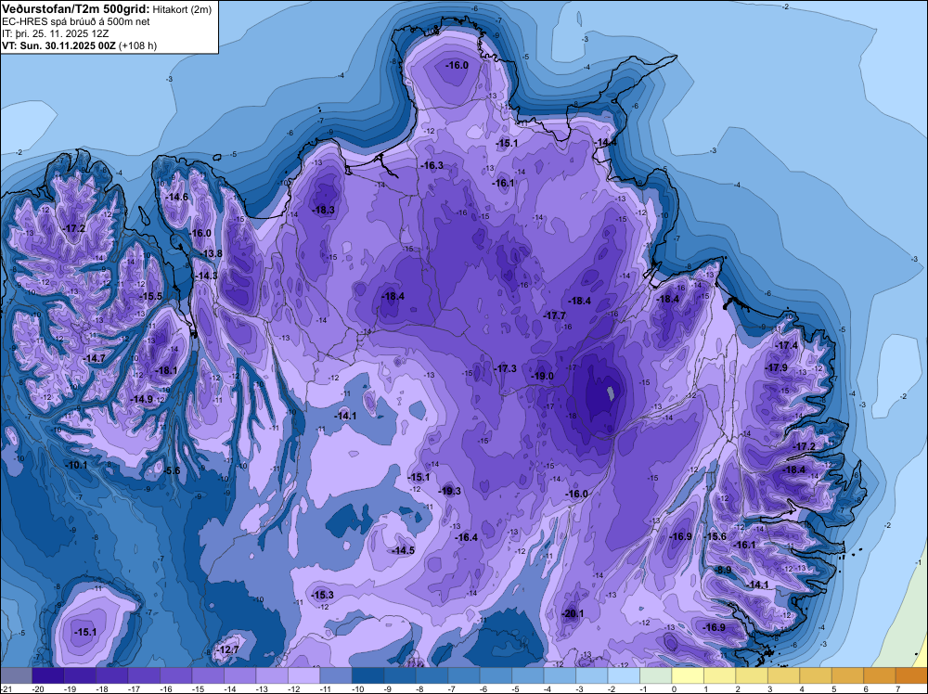
Task: Select the -2 legend color swatch
Action: (624, 675)
